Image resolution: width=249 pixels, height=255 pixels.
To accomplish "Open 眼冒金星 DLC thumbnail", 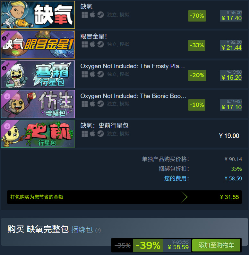I will (38, 45).
